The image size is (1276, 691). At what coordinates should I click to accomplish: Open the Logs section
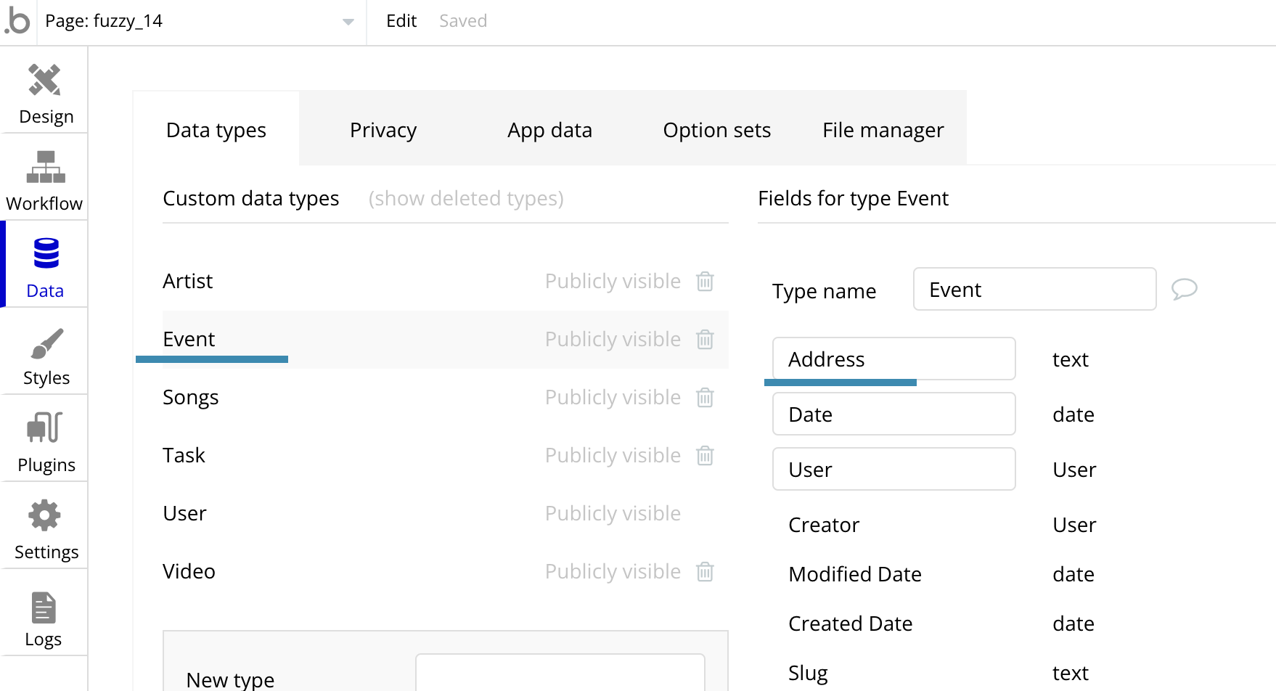click(44, 617)
